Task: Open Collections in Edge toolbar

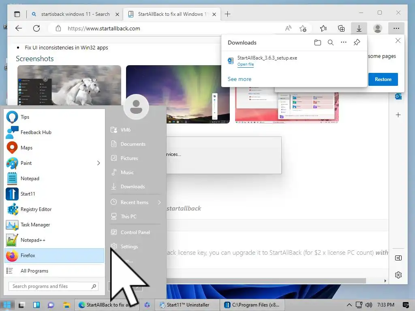Action: coord(341,28)
